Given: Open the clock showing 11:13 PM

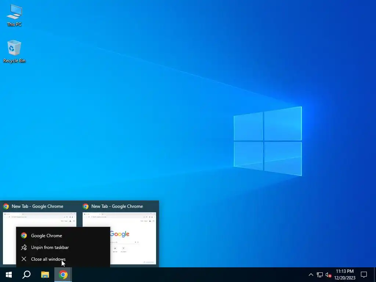Looking at the screenshot, I should (x=344, y=275).
